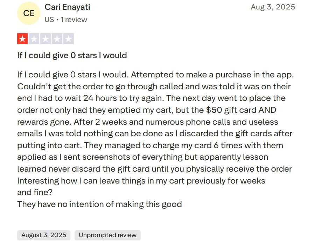The height and width of the screenshot is (241, 329).
Task: Click the "Aug 3, 2025" date at top right
Action: 273,7
